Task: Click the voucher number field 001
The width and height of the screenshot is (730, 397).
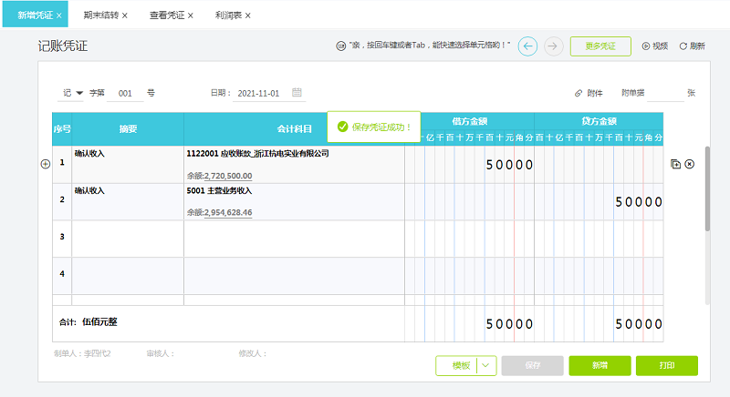Action: (126, 93)
